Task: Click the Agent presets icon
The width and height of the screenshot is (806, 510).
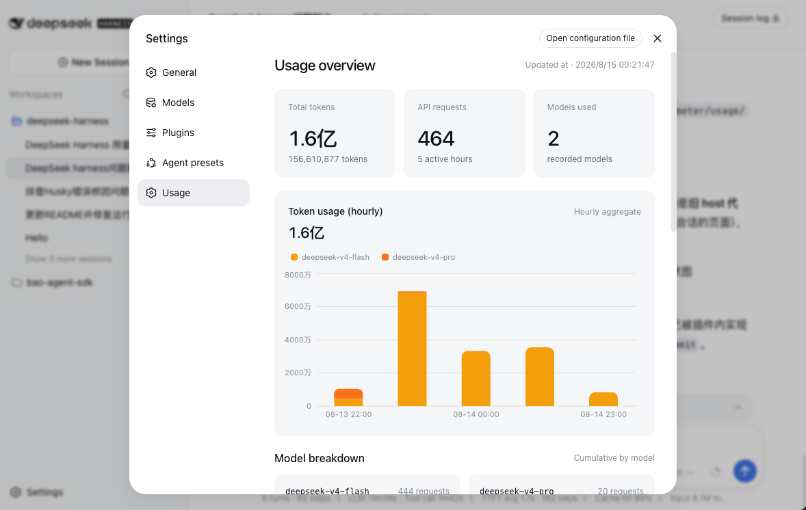Action: point(151,163)
